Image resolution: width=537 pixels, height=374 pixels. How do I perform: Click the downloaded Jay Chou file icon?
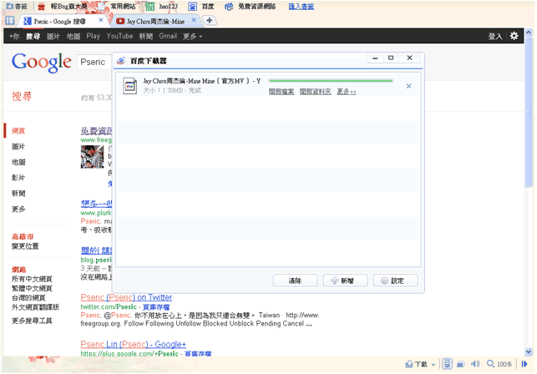click(129, 86)
